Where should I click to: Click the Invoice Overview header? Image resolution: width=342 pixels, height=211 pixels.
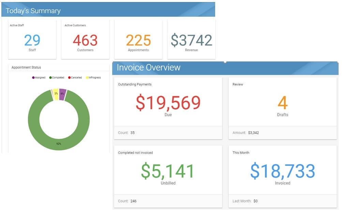coord(225,68)
